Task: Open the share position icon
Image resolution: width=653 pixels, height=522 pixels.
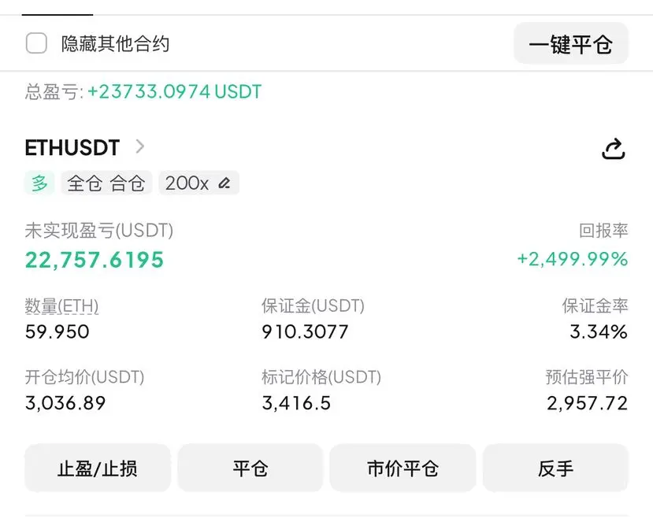Action: pyautogui.click(x=614, y=149)
